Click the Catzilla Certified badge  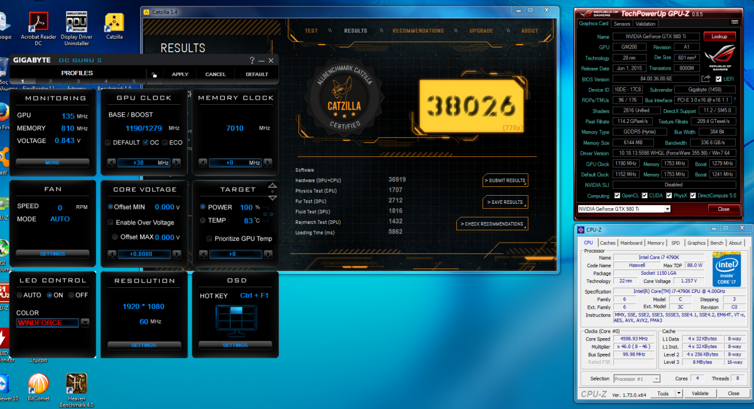pyautogui.click(x=345, y=98)
